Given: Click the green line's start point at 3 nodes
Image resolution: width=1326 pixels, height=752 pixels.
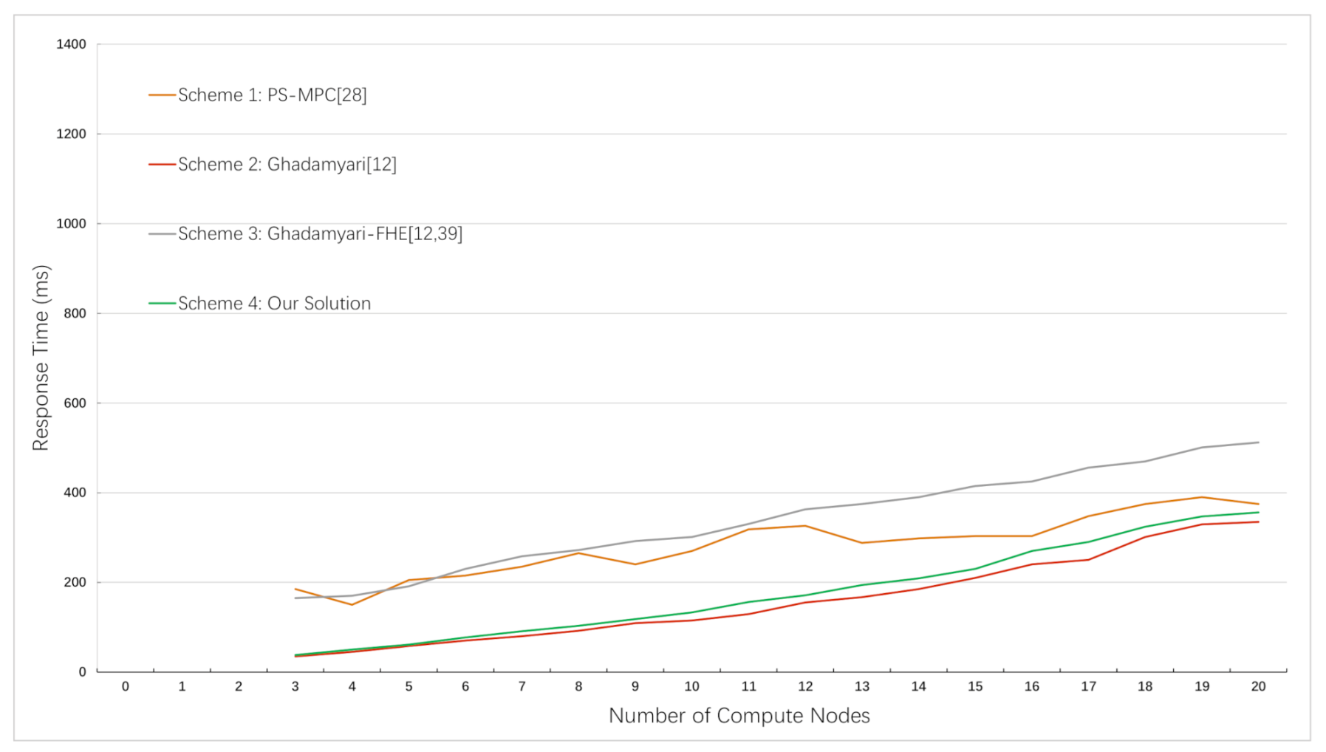Looking at the screenshot, I should coord(295,654).
